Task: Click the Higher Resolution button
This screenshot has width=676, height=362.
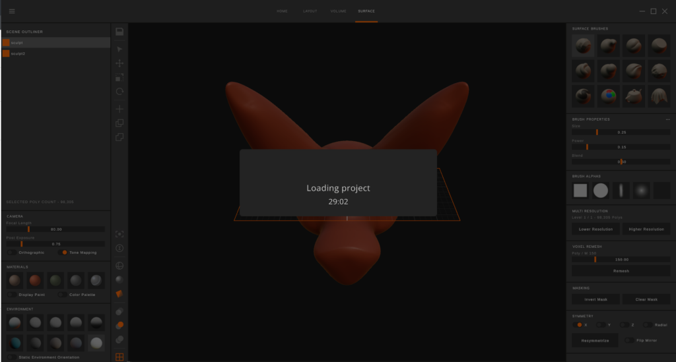Action: (x=646, y=229)
